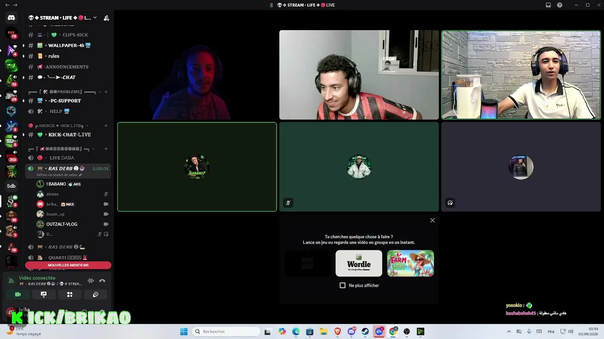Open Brave browser from the taskbar
The width and height of the screenshot is (604, 339).
pyautogui.click(x=337, y=331)
